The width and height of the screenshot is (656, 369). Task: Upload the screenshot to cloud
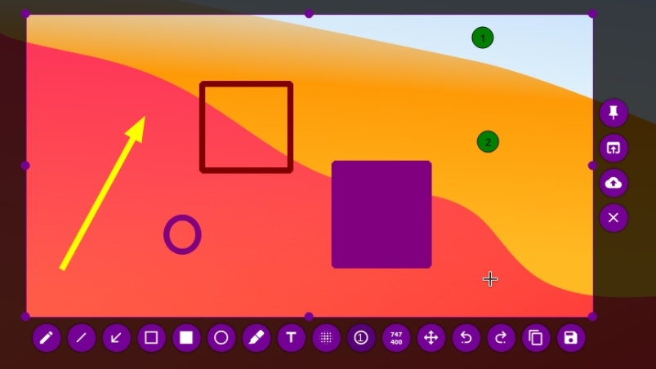pos(614,183)
